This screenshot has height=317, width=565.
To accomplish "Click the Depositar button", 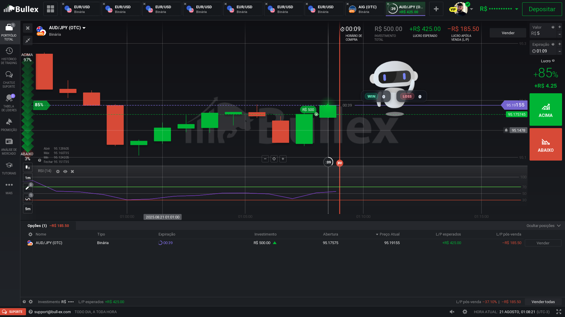I will pyautogui.click(x=542, y=9).
